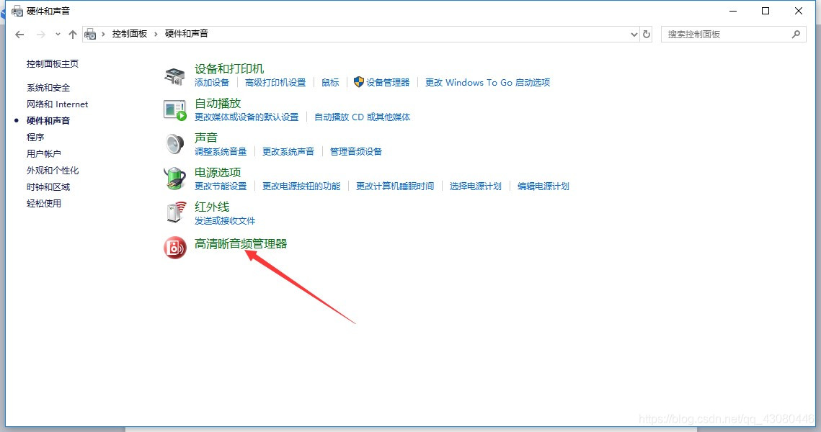Click the forward arrow navigation button

point(41,35)
